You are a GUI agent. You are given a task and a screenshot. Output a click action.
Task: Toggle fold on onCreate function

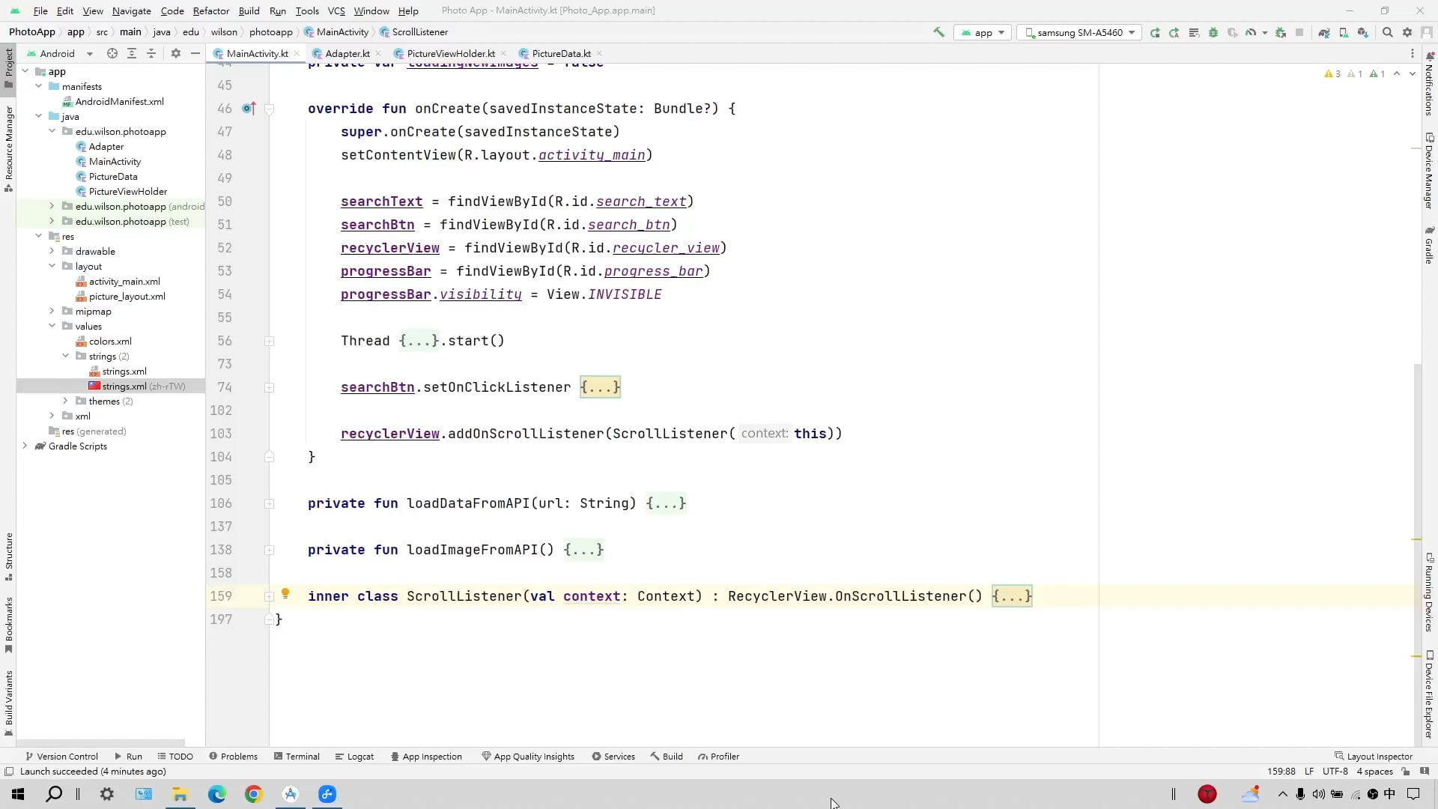[x=269, y=109]
